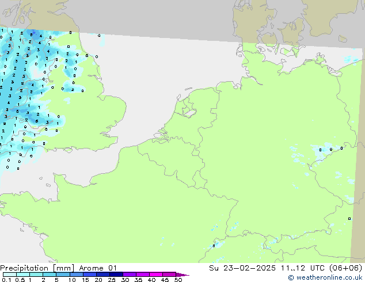Click the '20' legend scale label
Screen dimensions: 365x282
point(98,280)
